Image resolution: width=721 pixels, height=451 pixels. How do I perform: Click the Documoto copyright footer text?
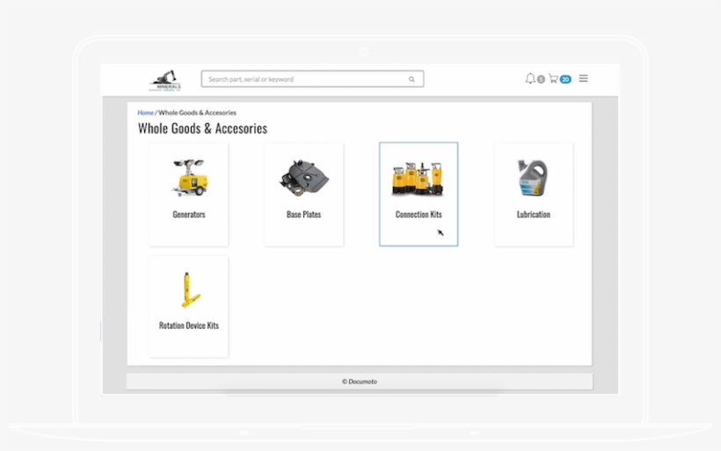click(x=360, y=382)
